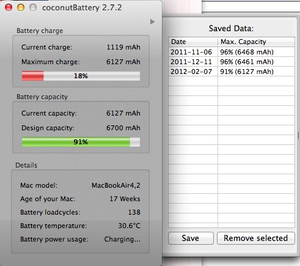Screen dimensions: 300x266
Task: Click the 30.6°C temperature value
Action: point(130,226)
